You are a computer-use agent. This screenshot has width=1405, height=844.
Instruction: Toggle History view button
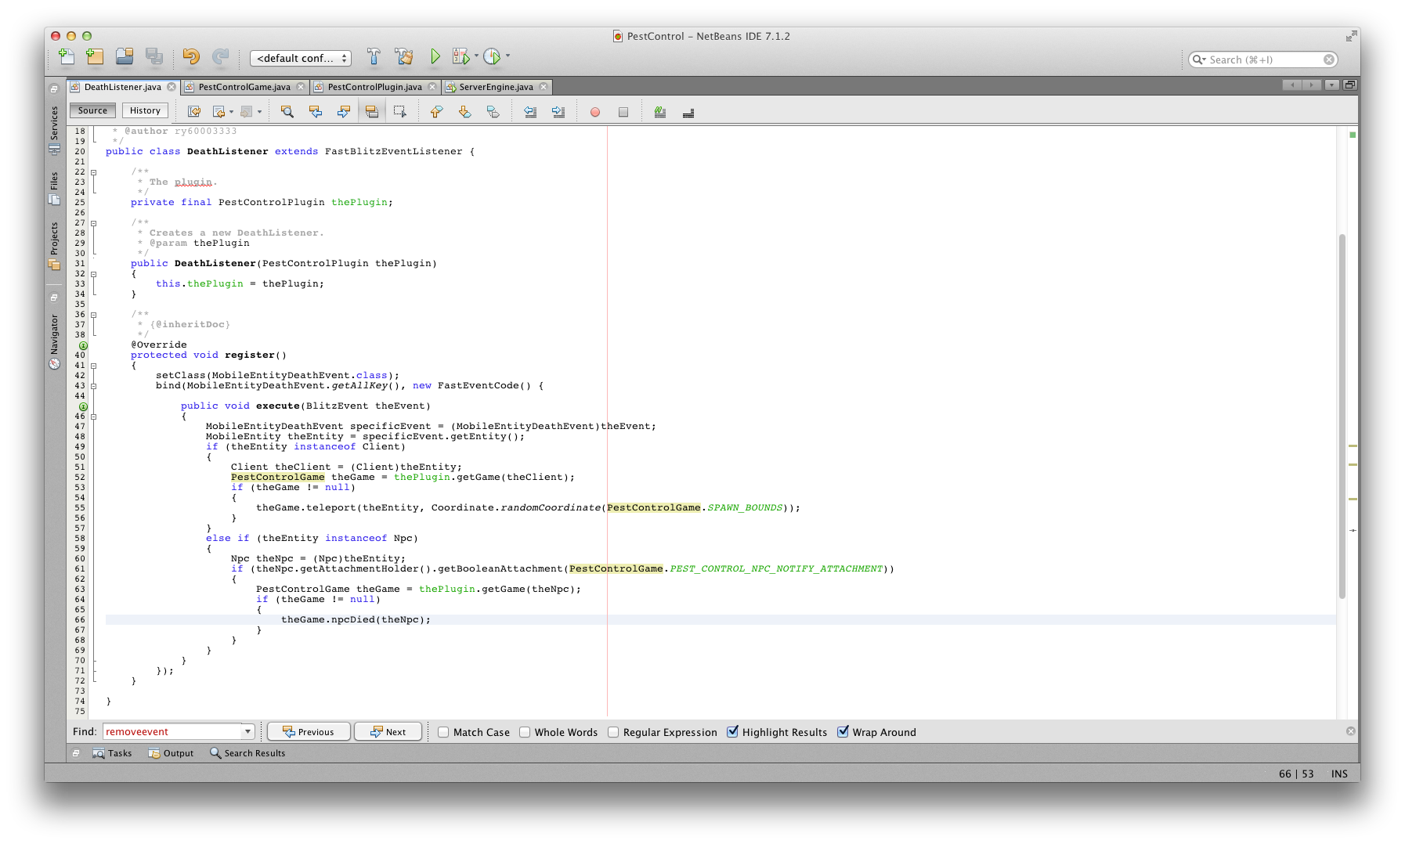pyautogui.click(x=145, y=110)
